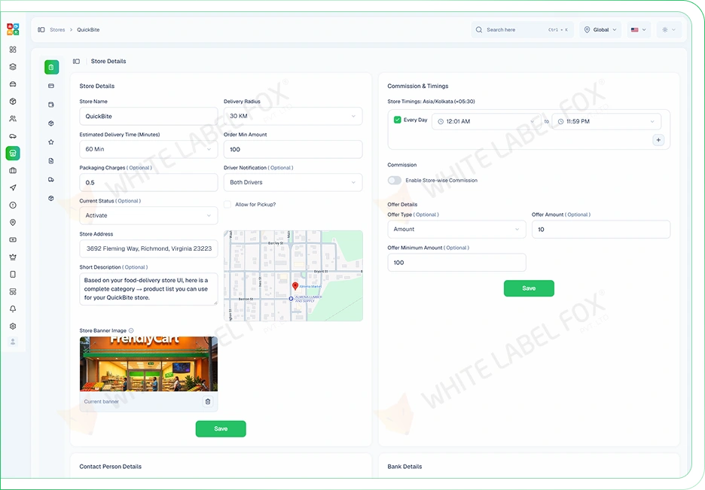This screenshot has width=705, height=490.
Task: Open the settings gear icon in sidebar
Action: coord(13,326)
